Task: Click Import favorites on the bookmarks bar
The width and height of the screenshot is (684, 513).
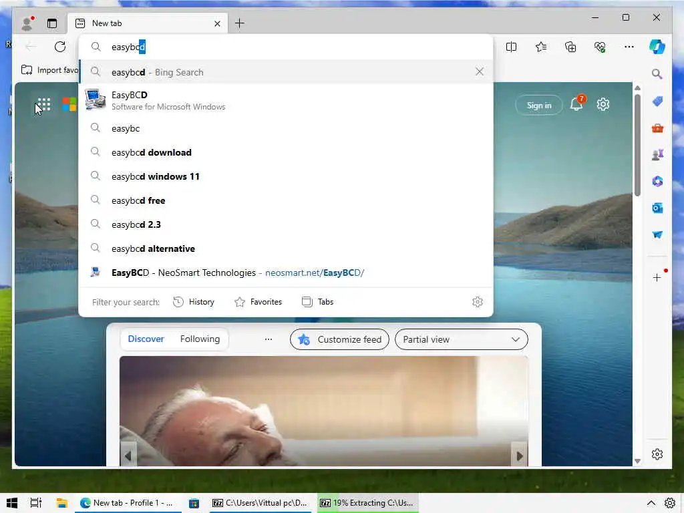Action: [x=49, y=70]
